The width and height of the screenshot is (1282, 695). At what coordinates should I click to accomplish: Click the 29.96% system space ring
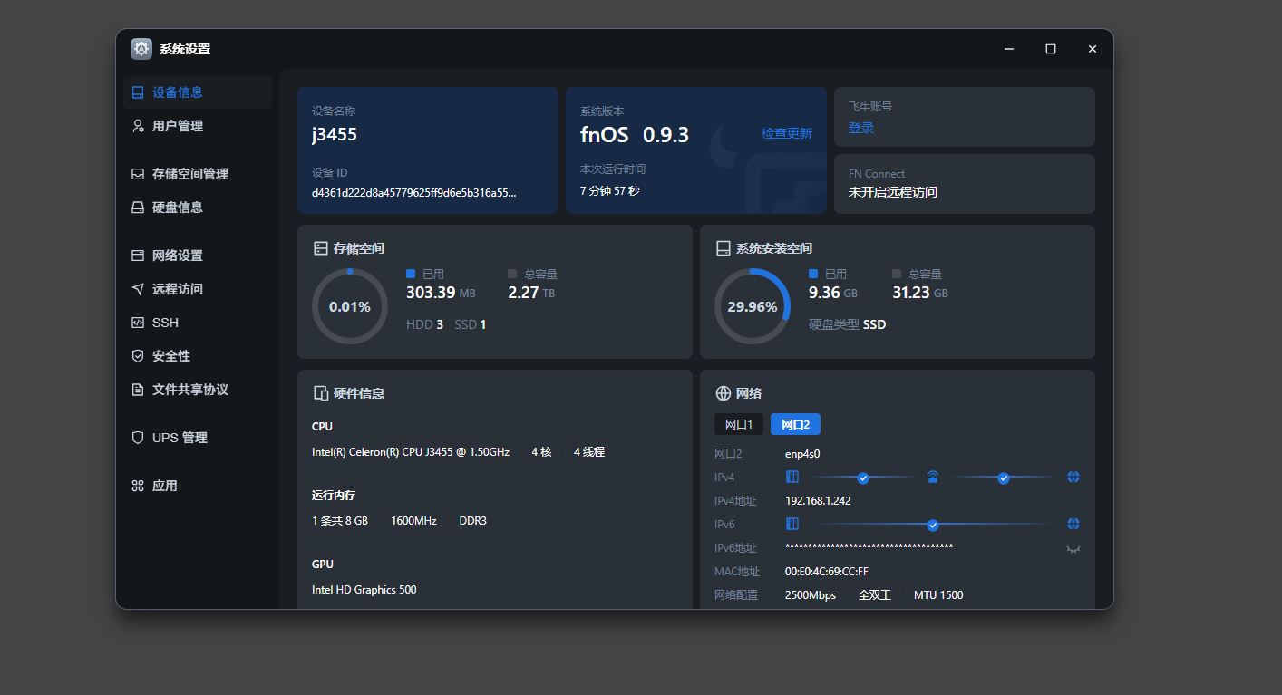click(x=753, y=306)
